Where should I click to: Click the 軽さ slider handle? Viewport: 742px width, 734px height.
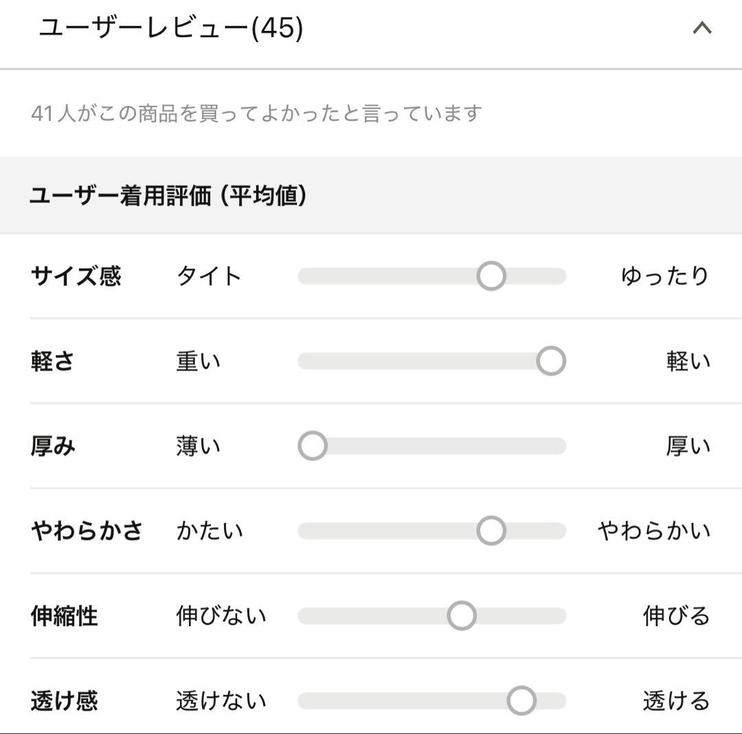[x=550, y=360]
